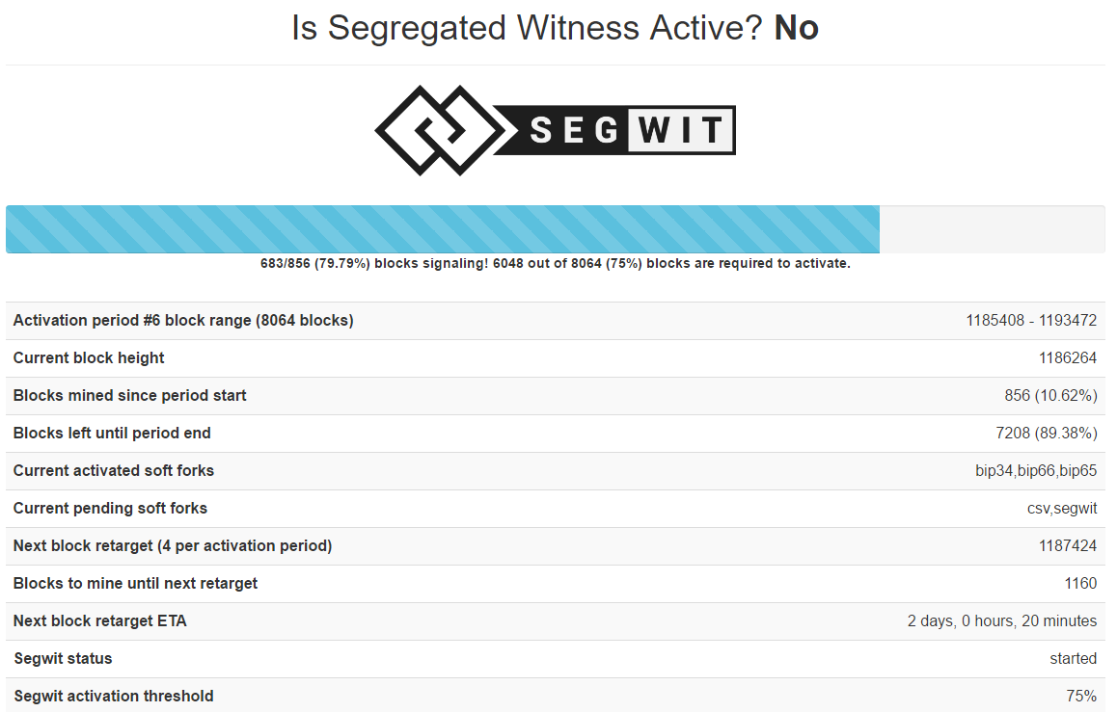The width and height of the screenshot is (1117, 712).
Task: Click the Segwit status 'started' value
Action: coord(1073,659)
